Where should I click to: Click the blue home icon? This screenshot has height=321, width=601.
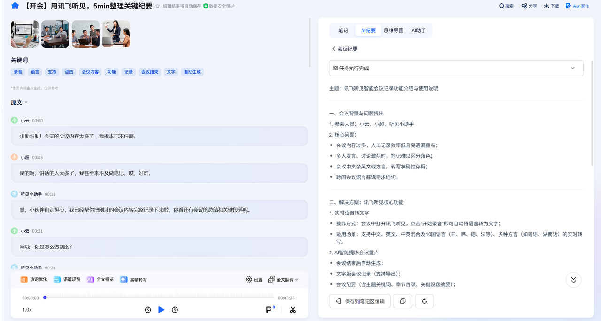pos(15,6)
